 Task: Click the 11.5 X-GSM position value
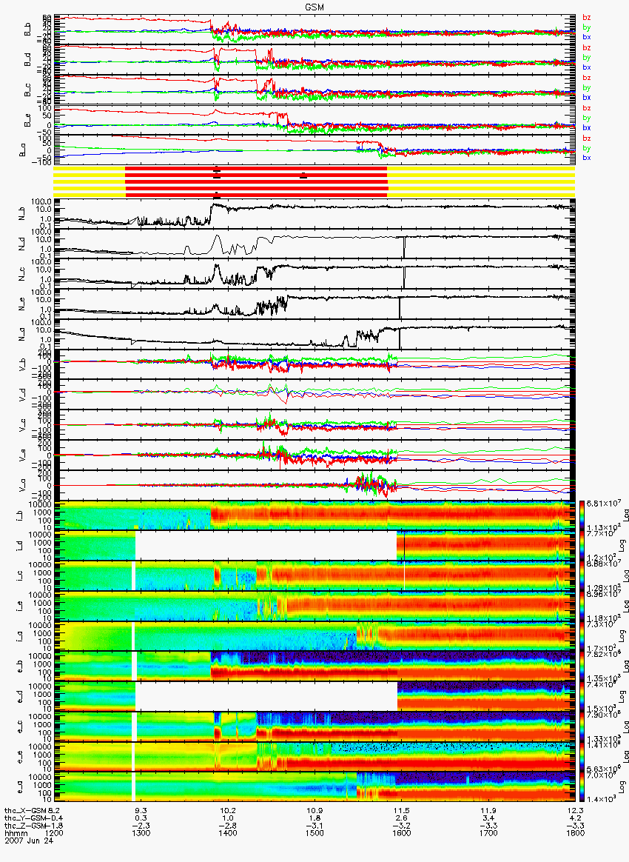tap(401, 811)
